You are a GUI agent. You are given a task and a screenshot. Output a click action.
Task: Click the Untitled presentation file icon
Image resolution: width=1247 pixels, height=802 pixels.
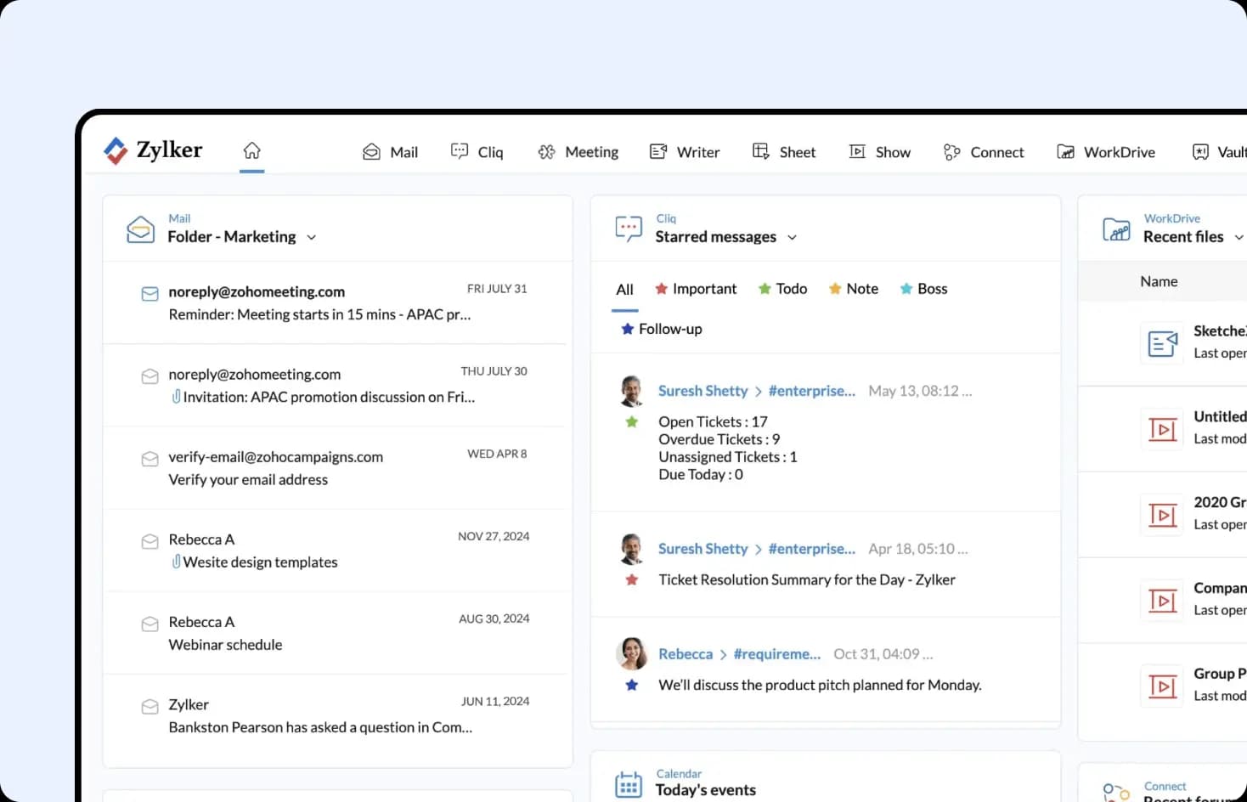[x=1162, y=429]
